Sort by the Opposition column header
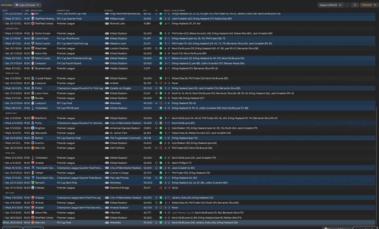Screen dimensions: 379x229 36,11
